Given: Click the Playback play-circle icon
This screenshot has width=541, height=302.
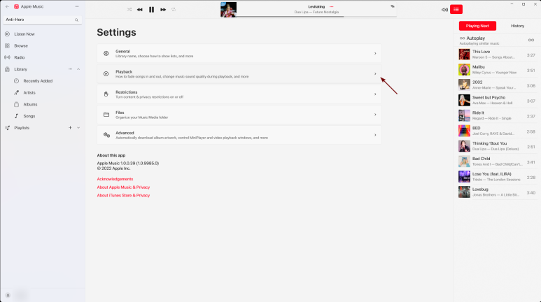Looking at the screenshot, I should pos(106,74).
